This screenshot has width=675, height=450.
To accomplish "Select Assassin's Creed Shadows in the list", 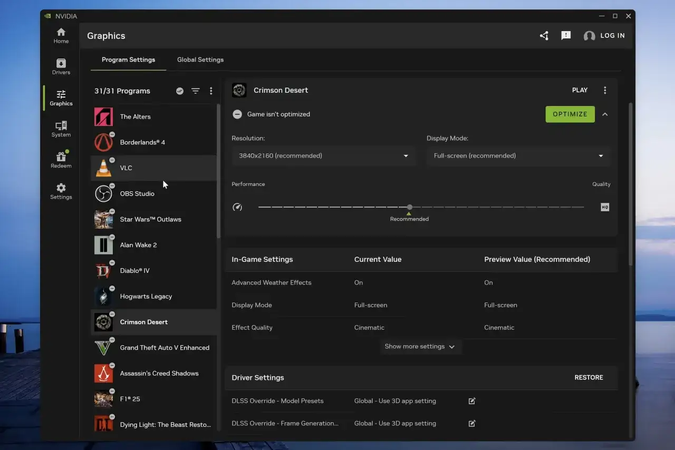I will coord(153,374).
